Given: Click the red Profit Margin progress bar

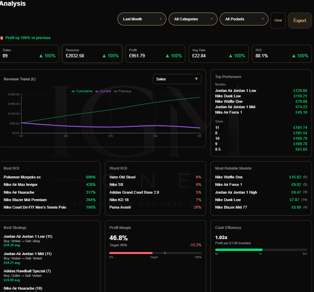Looking at the screenshot, I should click(x=131, y=253).
